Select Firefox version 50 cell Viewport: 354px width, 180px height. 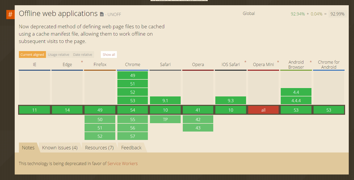click(100, 119)
